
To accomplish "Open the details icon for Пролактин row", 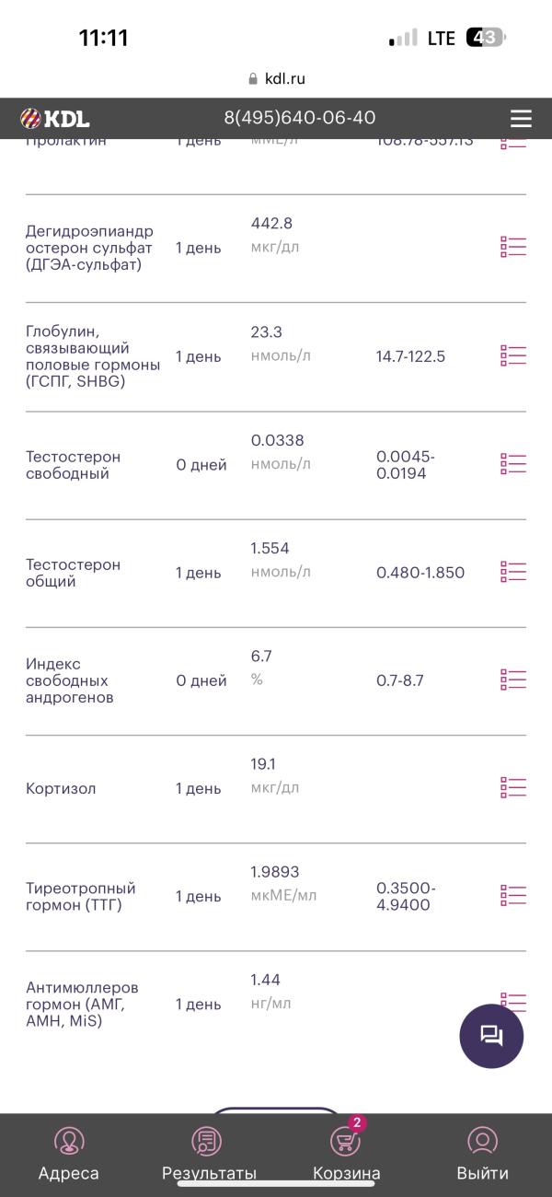I will 513,144.
